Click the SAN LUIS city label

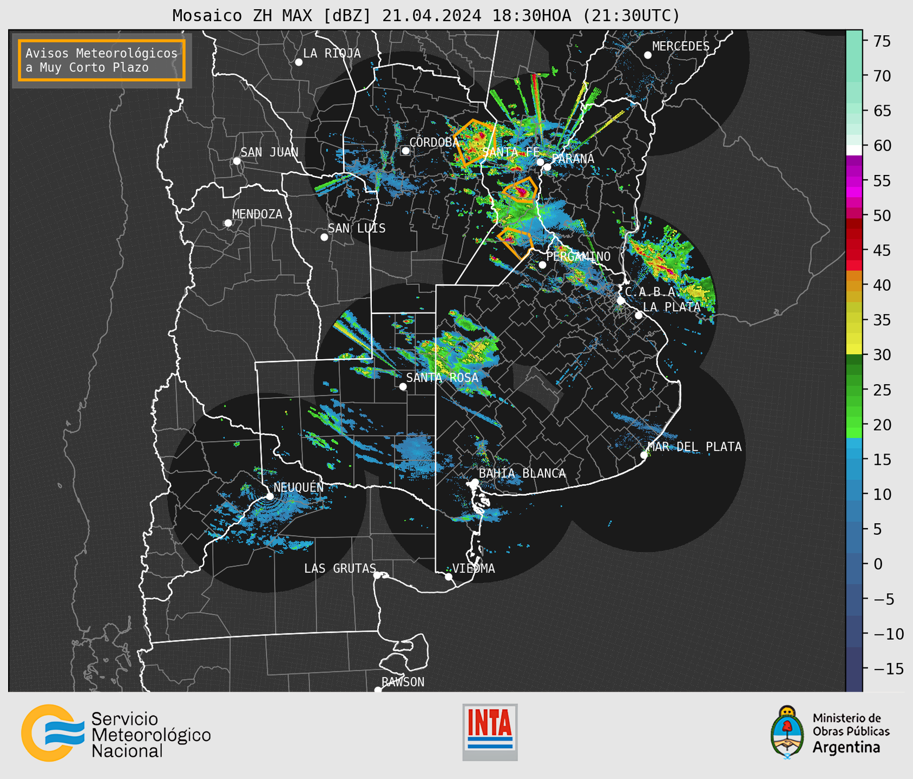pos(357,229)
